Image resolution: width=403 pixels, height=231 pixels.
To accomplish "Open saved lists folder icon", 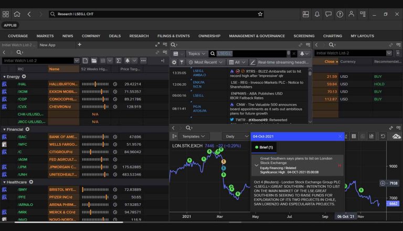I will point(94,61).
